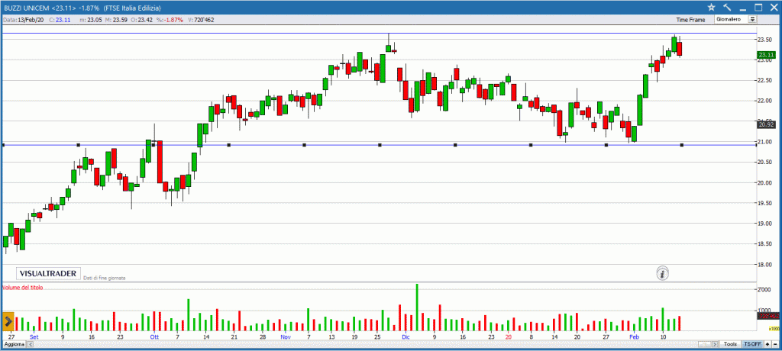Click the 'Feb' month marker on time axis
The height and width of the screenshot is (351, 782).
pos(634,337)
